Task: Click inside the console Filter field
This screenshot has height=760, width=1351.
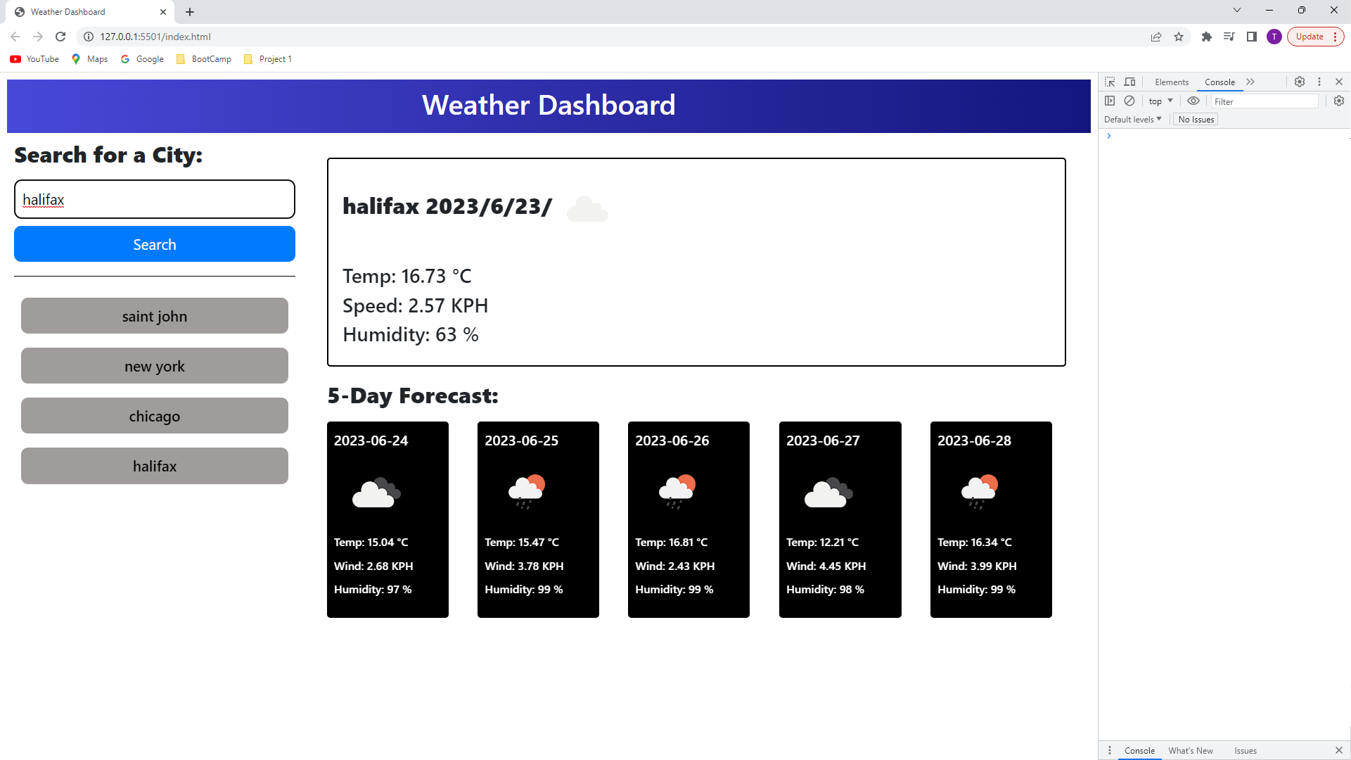Action: point(1264,101)
